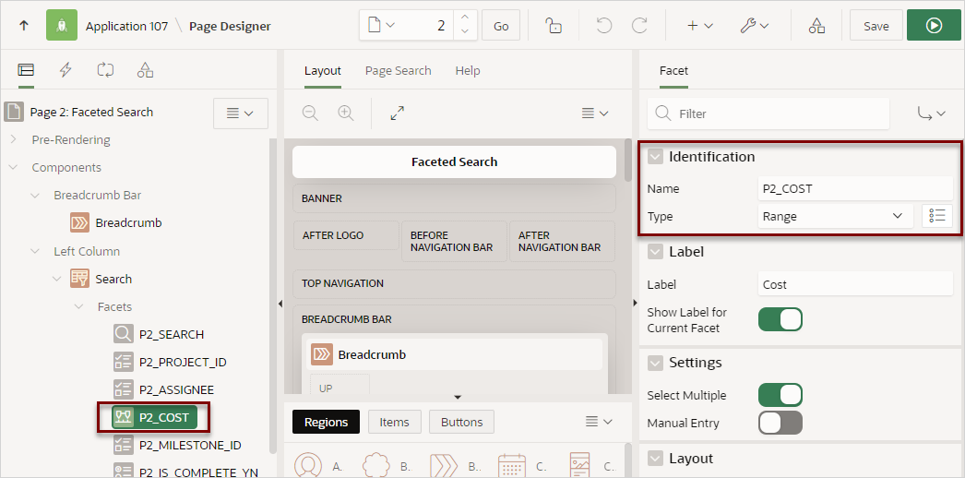This screenshot has height=478, width=965.
Task: Collapse the Breadcrumb Bar node
Action: click(36, 195)
